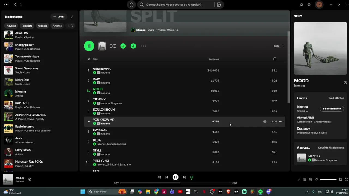Click the main track list scrollbar

(x=288, y=67)
